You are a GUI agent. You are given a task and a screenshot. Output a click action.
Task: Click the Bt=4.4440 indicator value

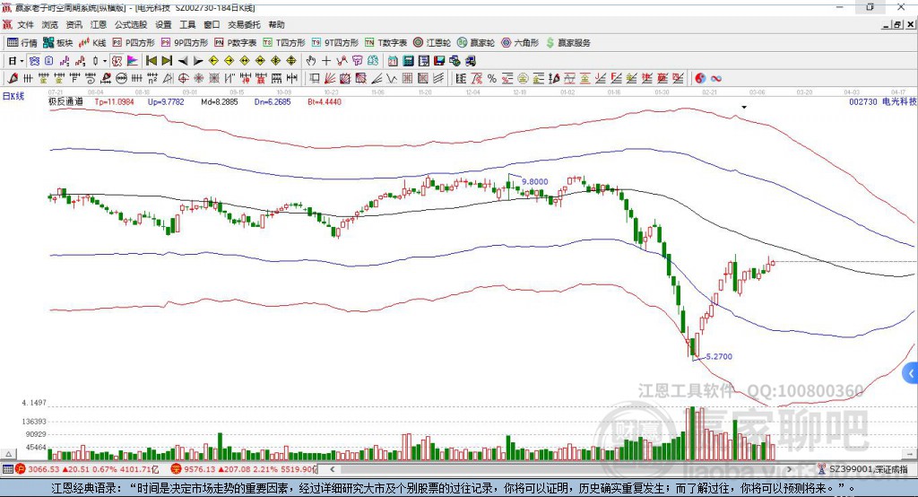point(325,101)
